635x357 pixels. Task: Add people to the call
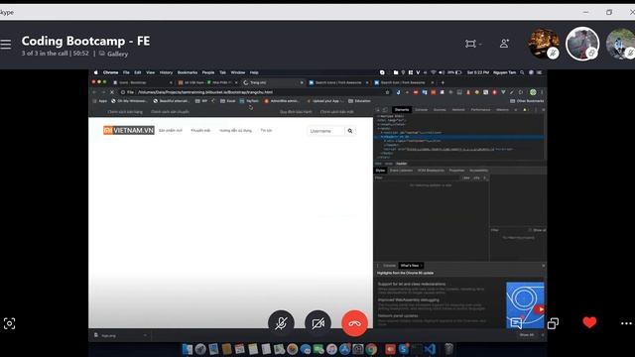pos(504,44)
